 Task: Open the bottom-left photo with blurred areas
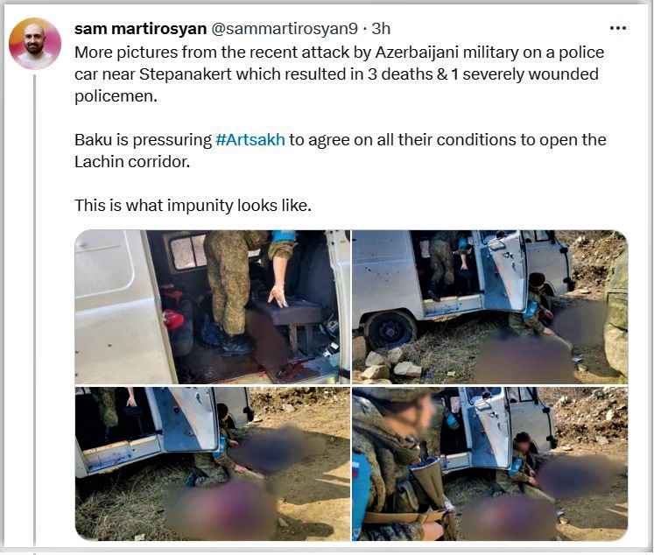(x=212, y=464)
